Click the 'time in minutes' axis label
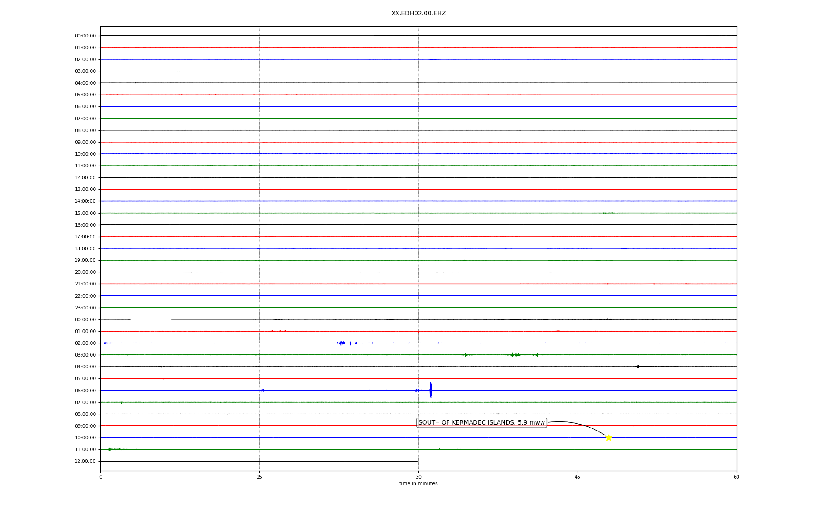 418,483
